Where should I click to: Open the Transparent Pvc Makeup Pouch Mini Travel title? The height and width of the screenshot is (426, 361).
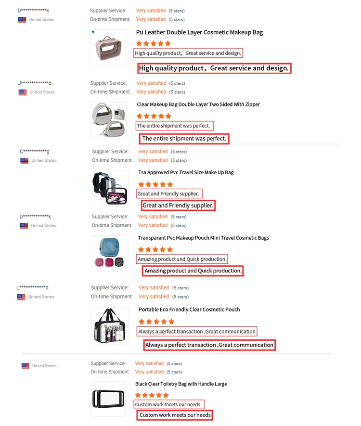203,238
